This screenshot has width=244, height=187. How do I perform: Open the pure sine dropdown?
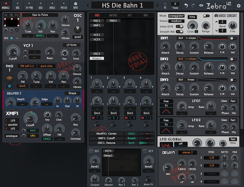46,66
